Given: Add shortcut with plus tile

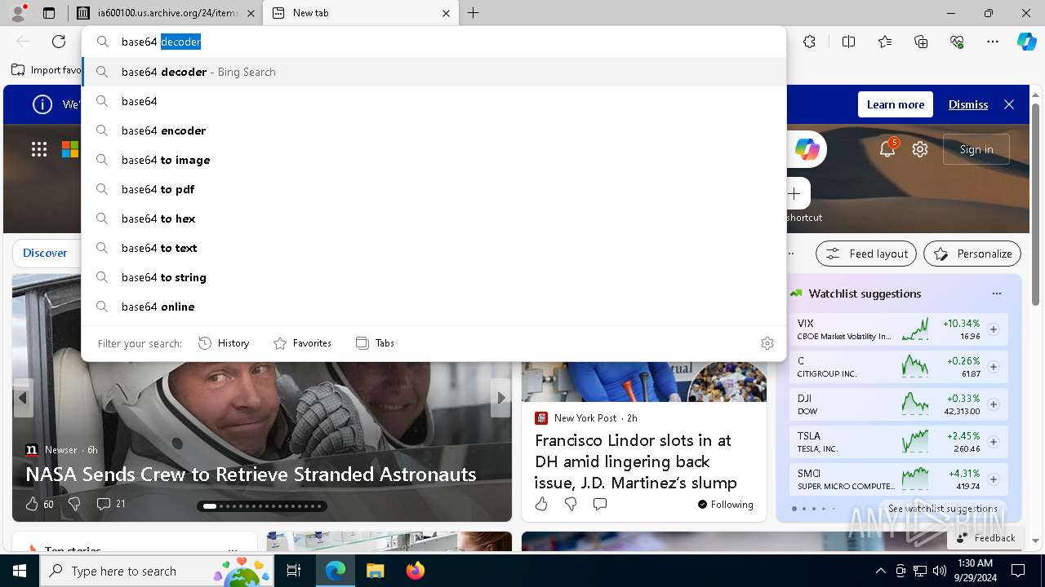Looking at the screenshot, I should click(794, 193).
